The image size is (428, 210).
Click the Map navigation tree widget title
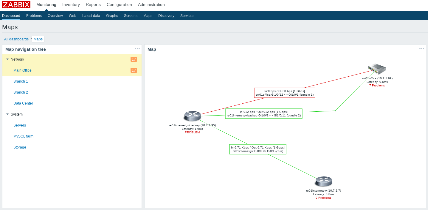pyautogui.click(x=26, y=49)
